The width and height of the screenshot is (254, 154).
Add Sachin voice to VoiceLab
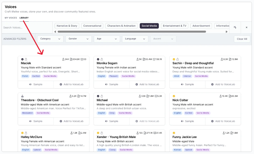pyautogui.click(x=223, y=85)
